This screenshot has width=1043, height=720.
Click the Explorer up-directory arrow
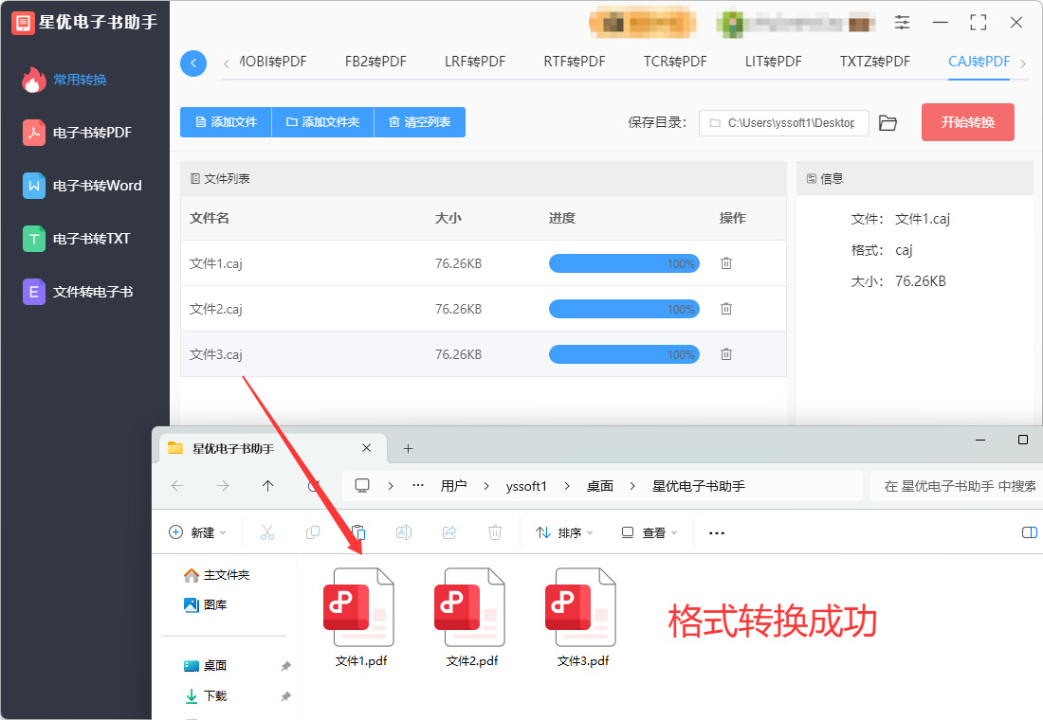pos(268,486)
